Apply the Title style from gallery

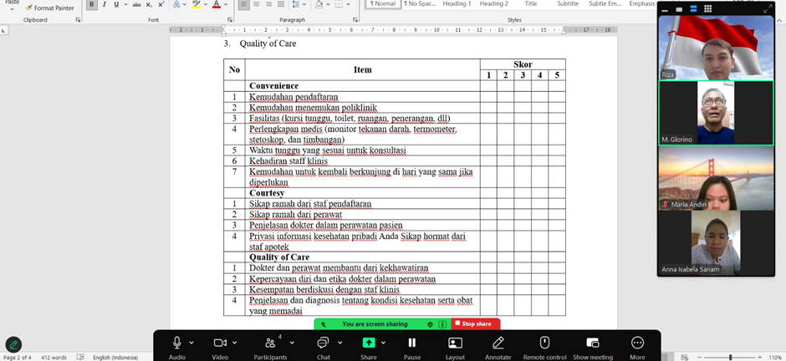(530, 4)
